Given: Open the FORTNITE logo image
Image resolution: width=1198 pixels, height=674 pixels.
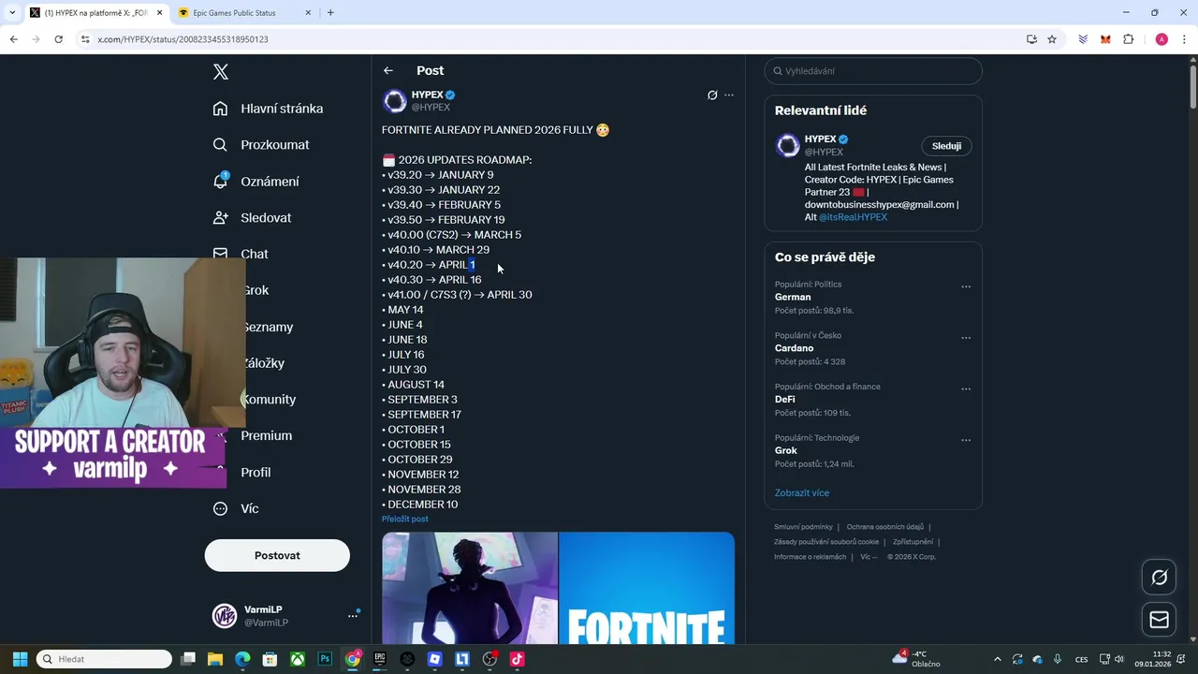Looking at the screenshot, I should click(x=647, y=589).
